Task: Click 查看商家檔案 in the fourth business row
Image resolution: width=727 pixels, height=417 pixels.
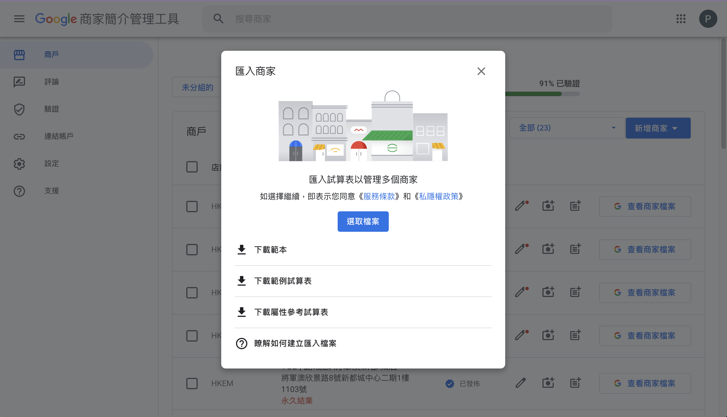Action: (x=645, y=336)
